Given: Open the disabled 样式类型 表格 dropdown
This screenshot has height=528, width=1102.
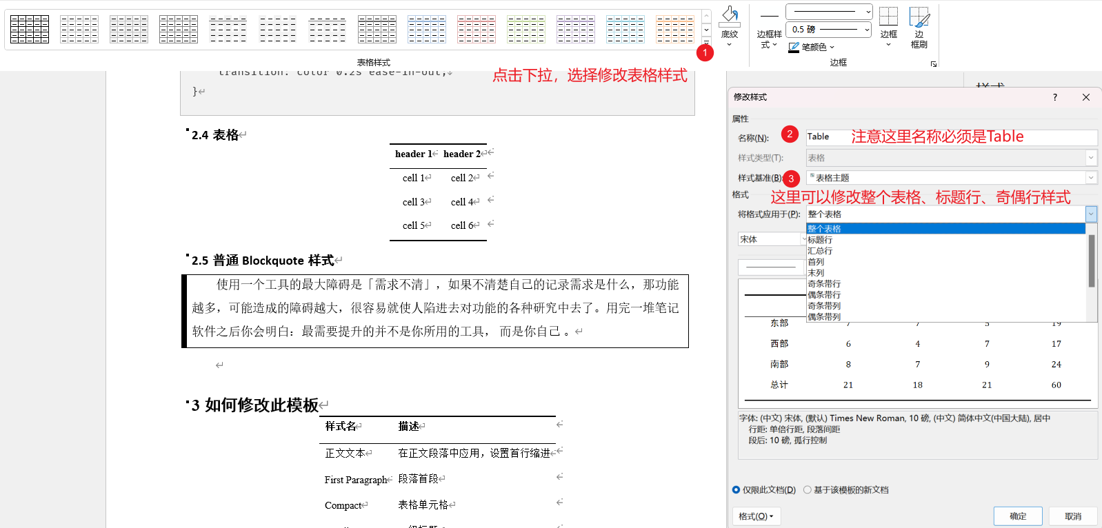Looking at the screenshot, I should 1091,158.
